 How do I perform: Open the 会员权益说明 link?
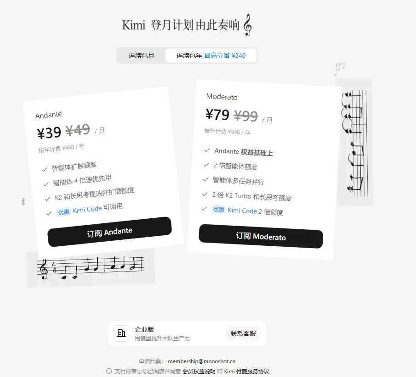(x=199, y=371)
